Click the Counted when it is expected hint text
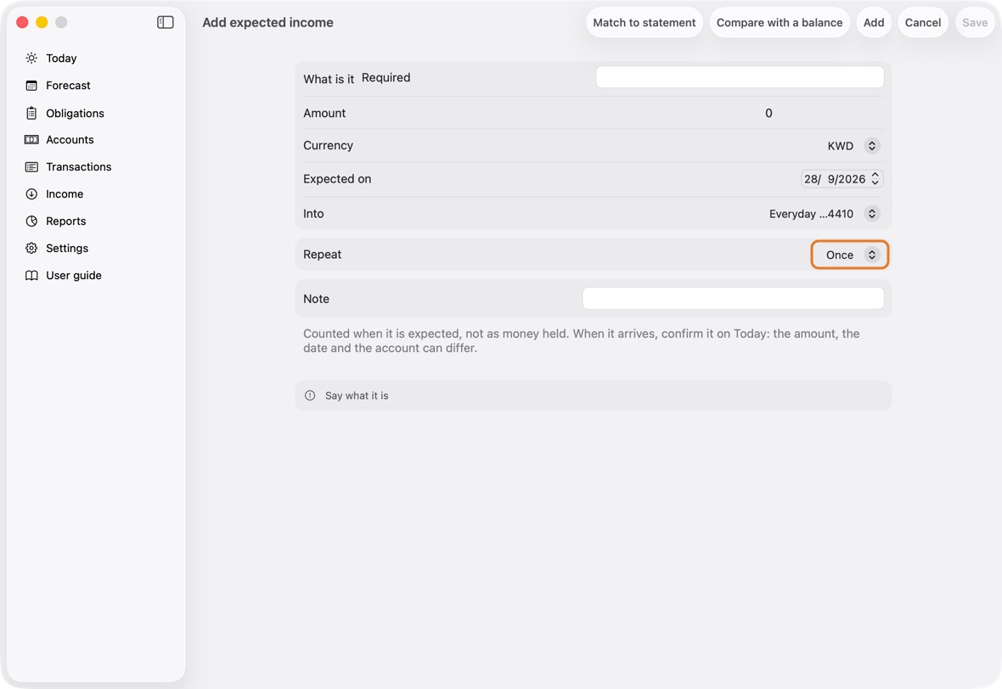Viewport: 1002px width, 689px height. pyautogui.click(x=582, y=340)
